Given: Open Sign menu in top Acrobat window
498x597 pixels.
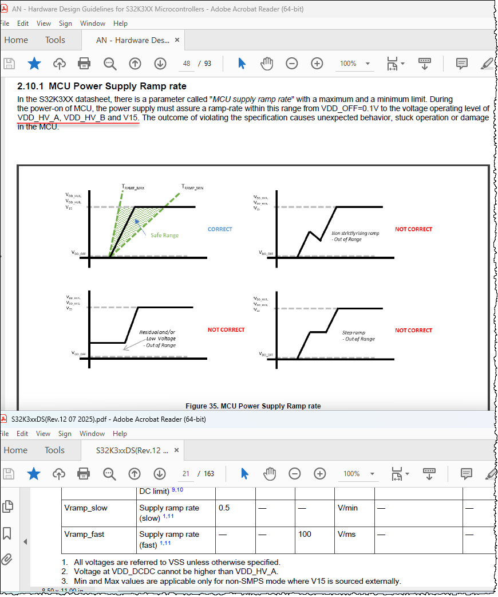Looking at the screenshot, I should pos(65,23).
